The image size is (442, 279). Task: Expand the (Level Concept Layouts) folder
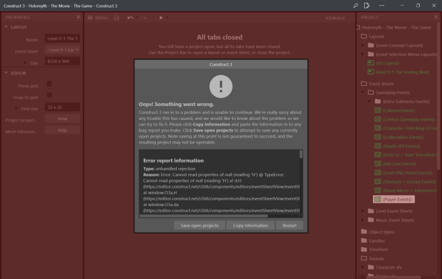click(x=363, y=45)
